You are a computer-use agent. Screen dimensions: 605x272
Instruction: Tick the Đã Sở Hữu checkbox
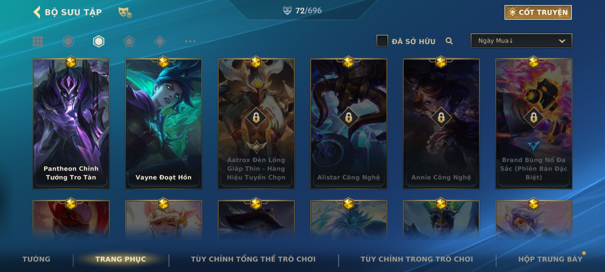[x=382, y=41]
